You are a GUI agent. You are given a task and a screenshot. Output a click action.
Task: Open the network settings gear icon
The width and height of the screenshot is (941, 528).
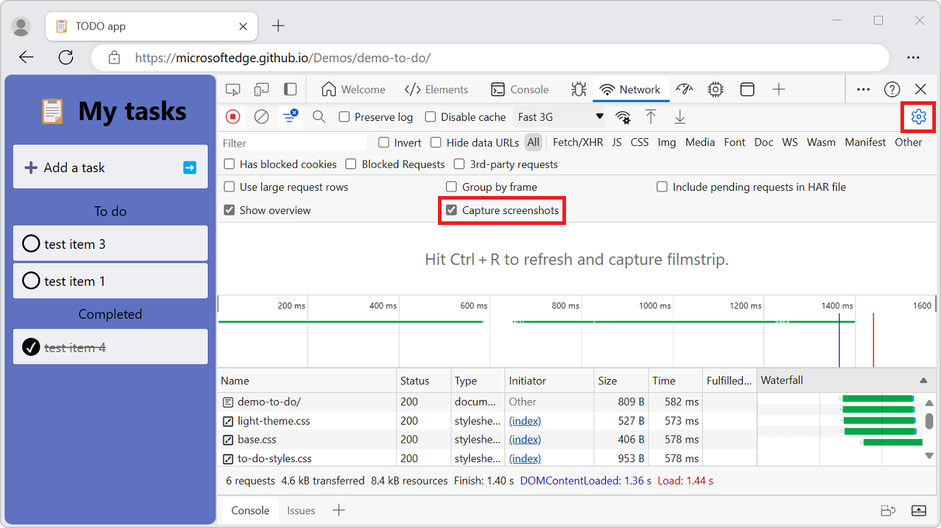click(x=918, y=116)
